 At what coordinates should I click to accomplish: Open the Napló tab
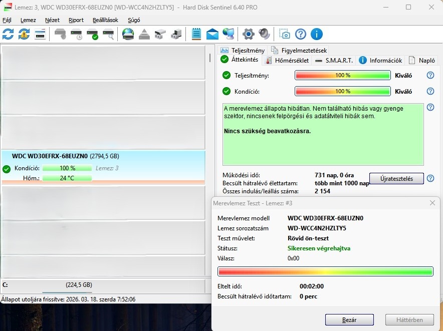coord(422,60)
